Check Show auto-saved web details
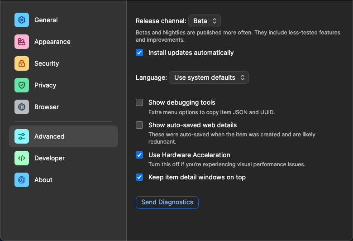This screenshot has height=241, width=353. (139, 125)
